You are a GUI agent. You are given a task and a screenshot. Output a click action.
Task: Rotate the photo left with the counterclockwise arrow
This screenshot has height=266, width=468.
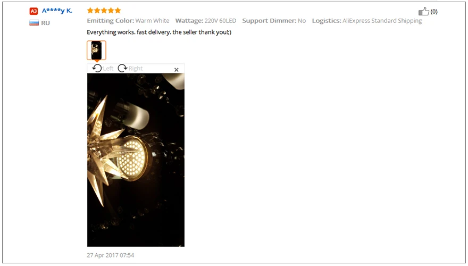click(97, 69)
